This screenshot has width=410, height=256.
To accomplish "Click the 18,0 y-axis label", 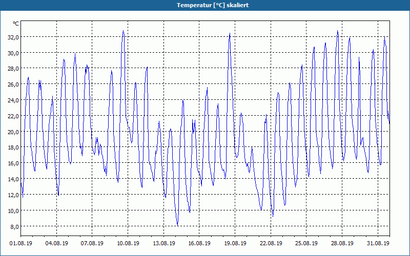I will (13, 147).
